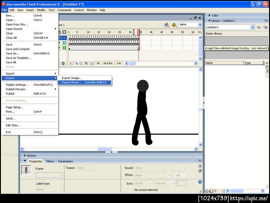Choose Export Movie... from submenu
The height and width of the screenshot is (203, 270).
point(85,83)
